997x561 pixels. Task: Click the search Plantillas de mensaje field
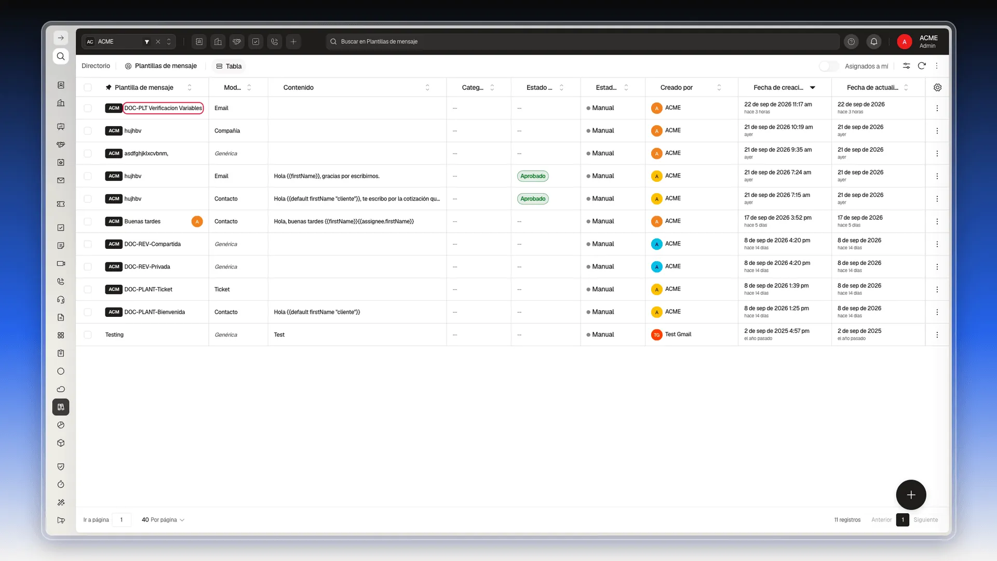[x=583, y=42]
